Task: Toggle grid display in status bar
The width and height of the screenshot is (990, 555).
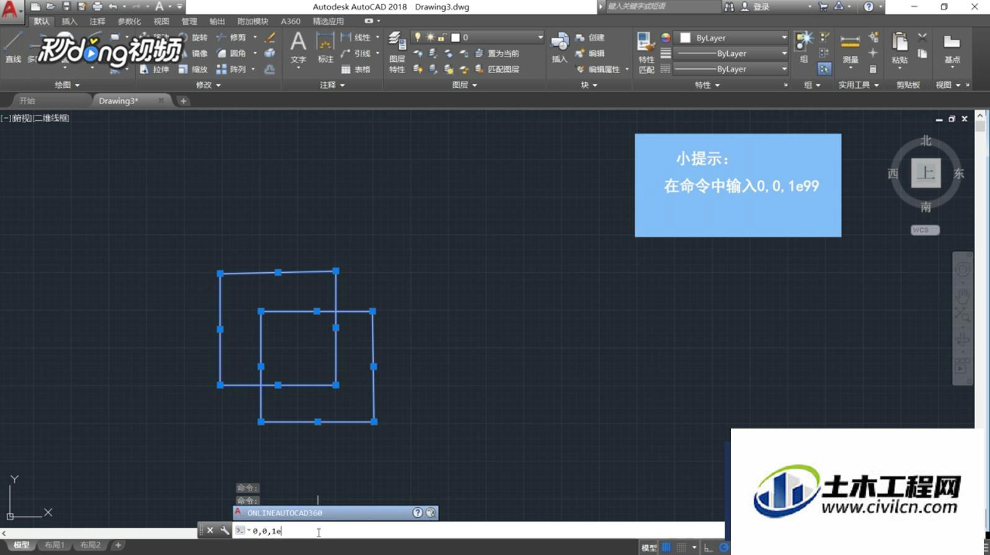Action: pyautogui.click(x=666, y=547)
